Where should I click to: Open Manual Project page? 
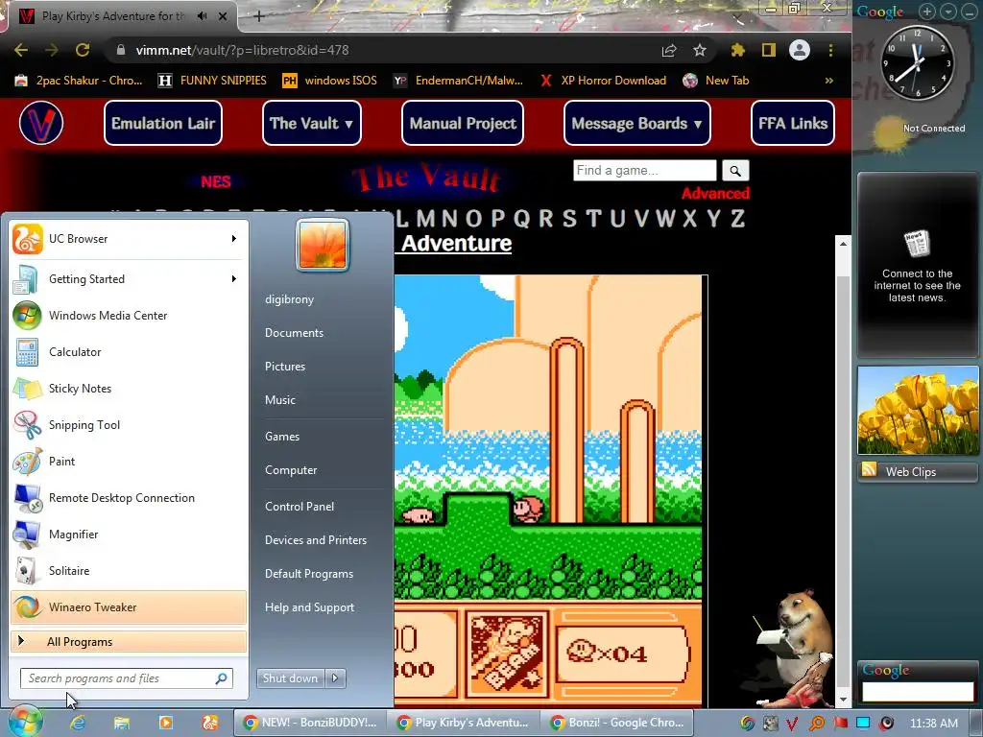pyautogui.click(x=463, y=123)
